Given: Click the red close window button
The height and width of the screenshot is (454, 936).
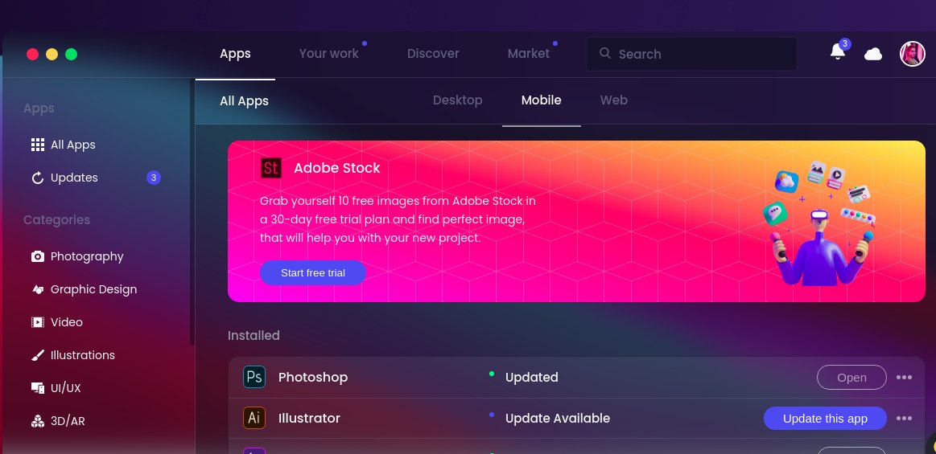Looking at the screenshot, I should (x=33, y=54).
